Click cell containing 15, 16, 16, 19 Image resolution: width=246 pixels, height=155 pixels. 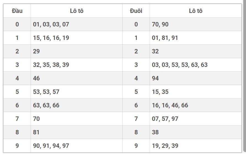tap(76, 38)
